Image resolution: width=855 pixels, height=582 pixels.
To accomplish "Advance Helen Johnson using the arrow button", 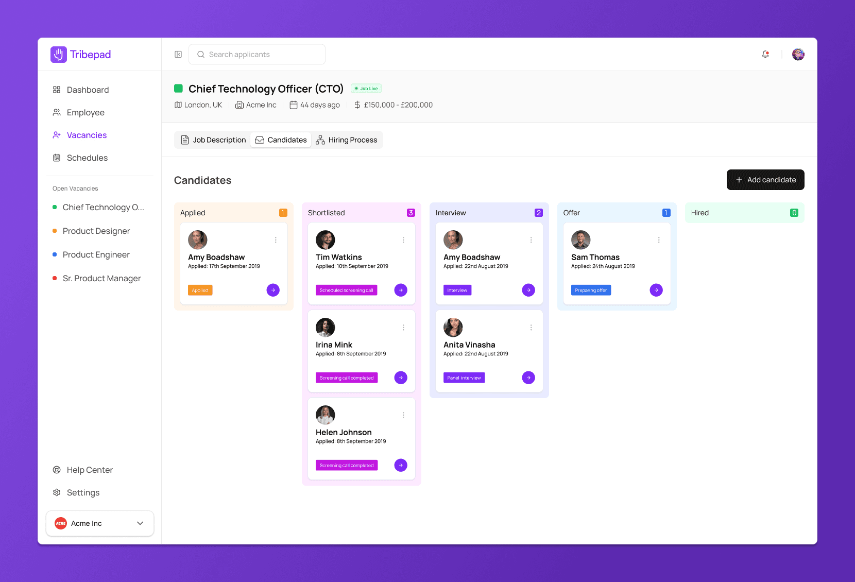I will click(x=400, y=465).
